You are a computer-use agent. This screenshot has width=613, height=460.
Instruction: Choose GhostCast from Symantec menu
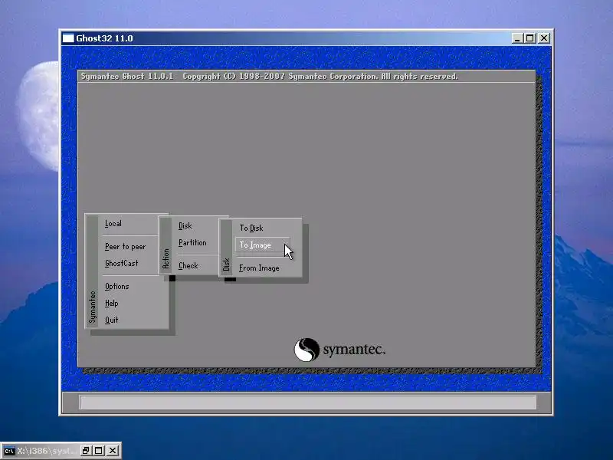122,263
